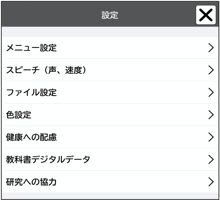Expand the 健康への配慮 chevron
The image size is (220, 200).
211,137
